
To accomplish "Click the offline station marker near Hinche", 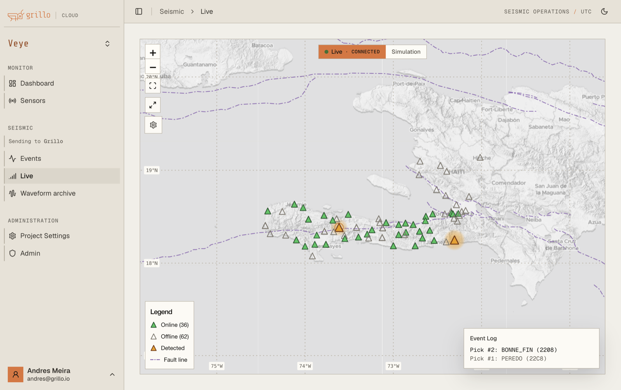I will click(x=480, y=158).
